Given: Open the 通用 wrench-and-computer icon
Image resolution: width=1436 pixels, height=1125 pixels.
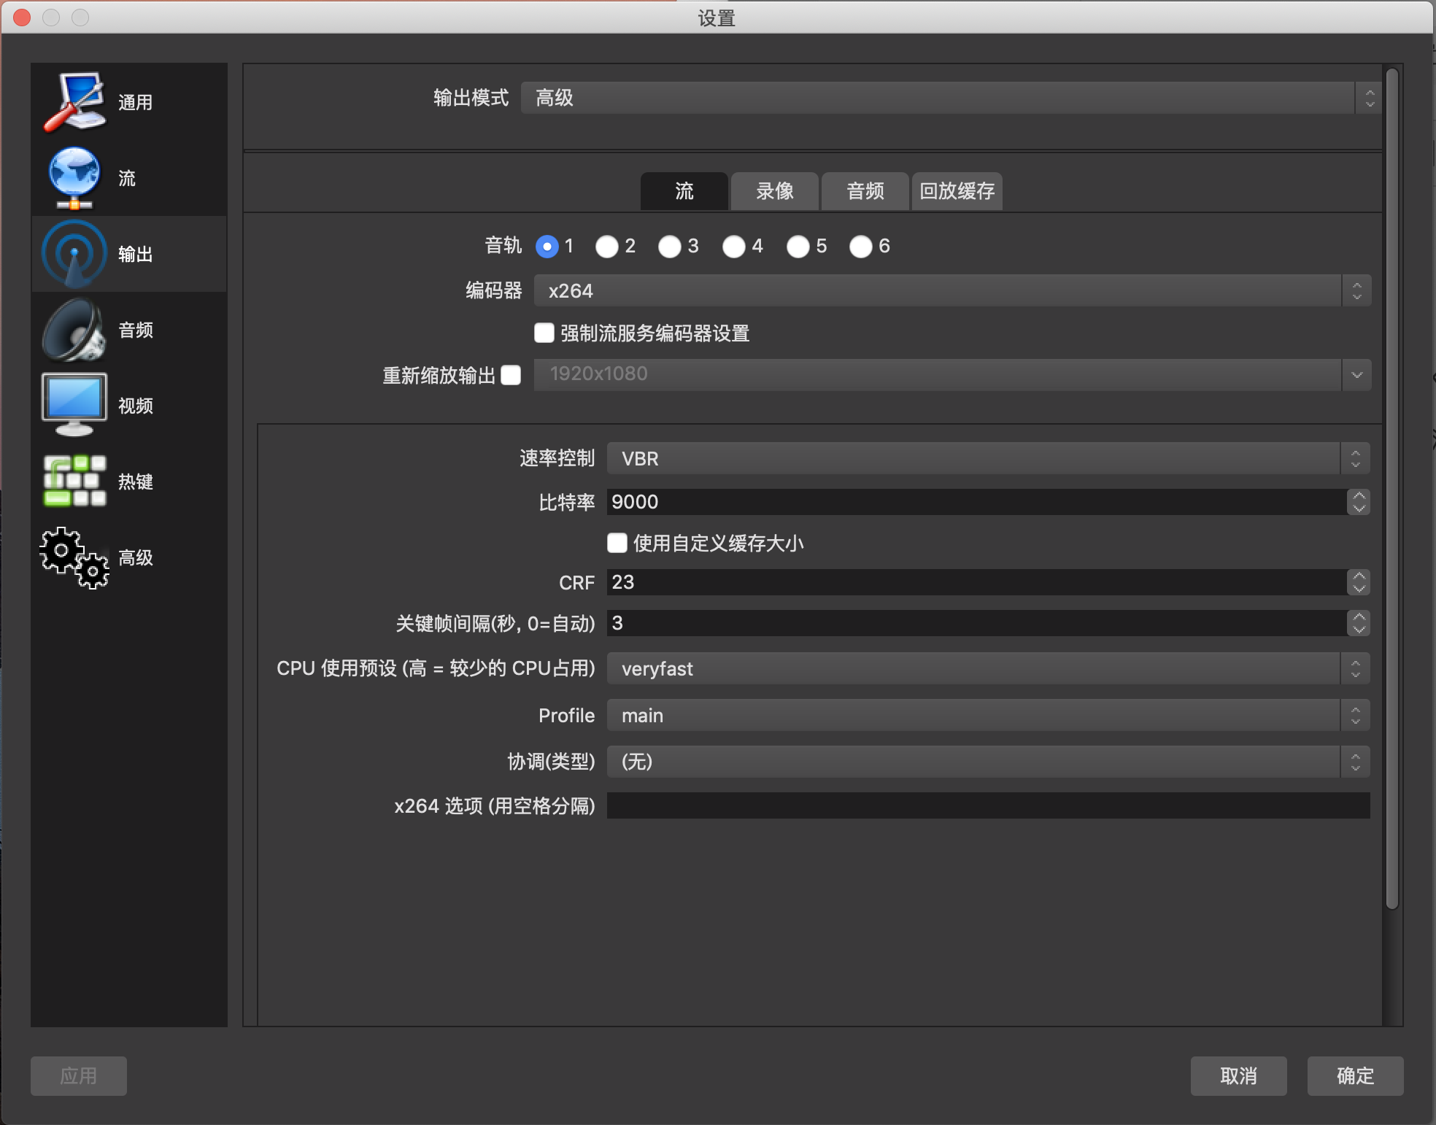Looking at the screenshot, I should point(74,102).
